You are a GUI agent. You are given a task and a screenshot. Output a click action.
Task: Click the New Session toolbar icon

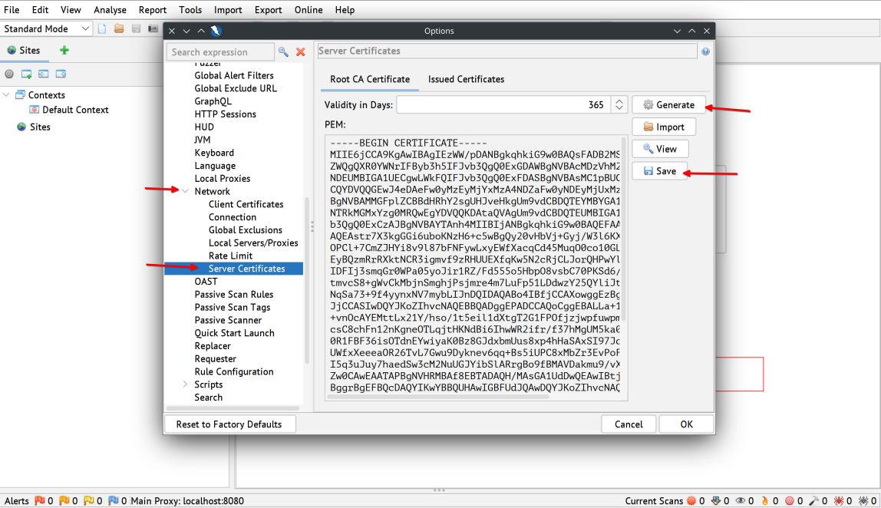tap(102, 29)
